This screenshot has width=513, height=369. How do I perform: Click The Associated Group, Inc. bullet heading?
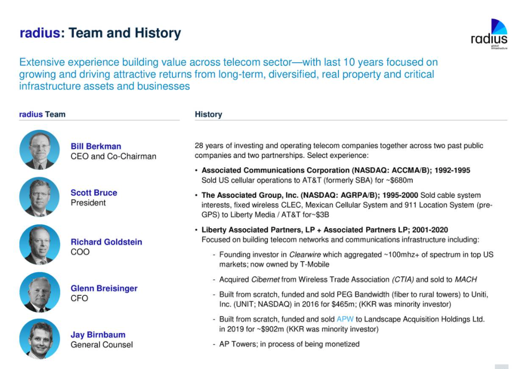tap(310, 195)
